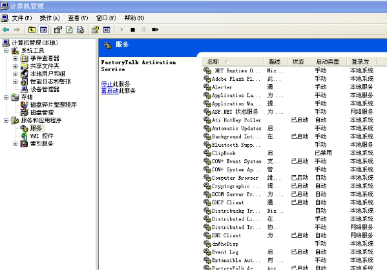The width and height of the screenshot is (387, 280).
Task: Click the Export list toolbar icon
Action: (81, 30)
